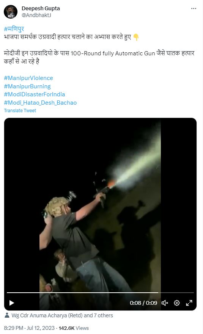The width and height of the screenshot is (203, 334).
Task: Open the #Modi_Hatao_Desh_Bachao hashtag
Action: click(x=40, y=103)
